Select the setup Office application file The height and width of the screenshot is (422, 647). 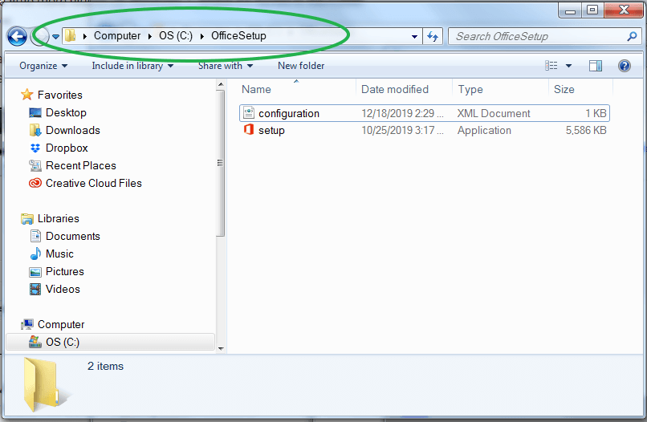[271, 130]
